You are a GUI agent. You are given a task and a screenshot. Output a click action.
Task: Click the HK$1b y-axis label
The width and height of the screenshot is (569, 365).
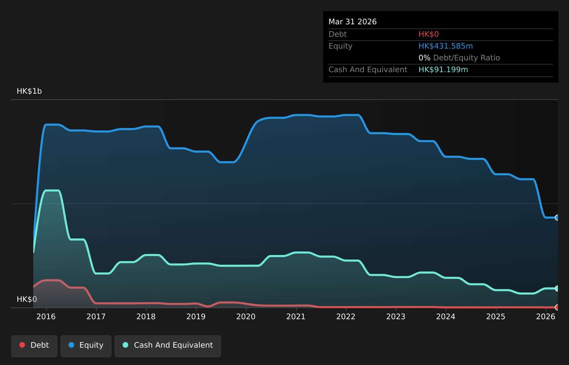click(29, 91)
